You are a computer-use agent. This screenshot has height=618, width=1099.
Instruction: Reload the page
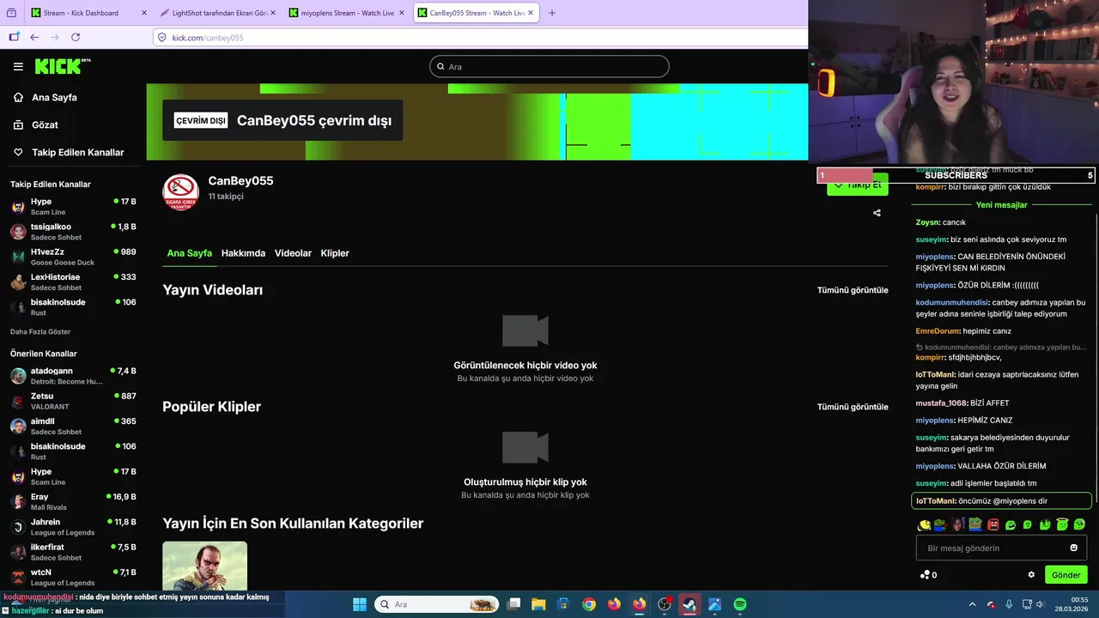76,37
